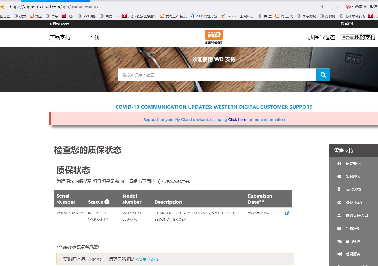Open the 百度一下 bookmark
The image size is (378, 266).
109,16
